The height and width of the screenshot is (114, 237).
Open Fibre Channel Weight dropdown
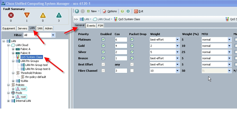pos(178,71)
